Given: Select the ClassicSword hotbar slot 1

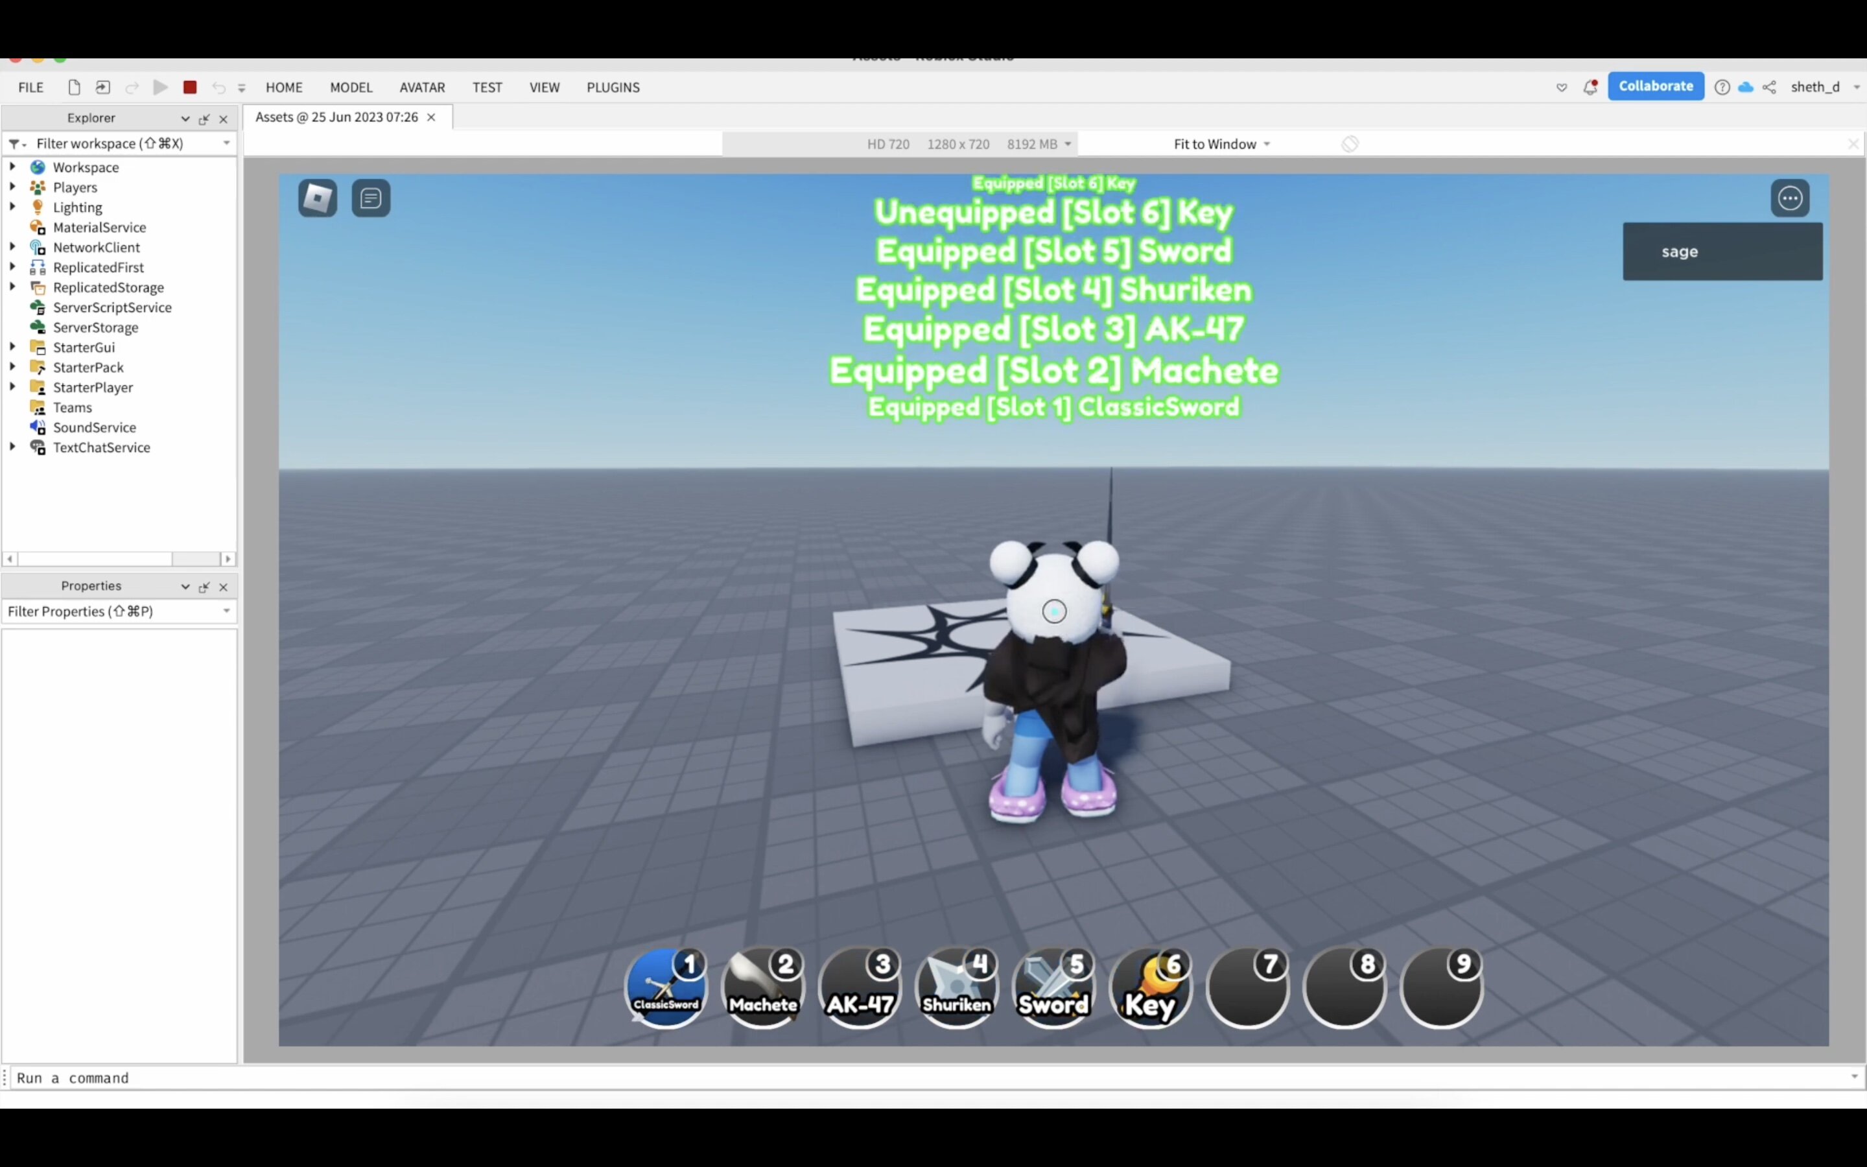Looking at the screenshot, I should pyautogui.click(x=666, y=989).
